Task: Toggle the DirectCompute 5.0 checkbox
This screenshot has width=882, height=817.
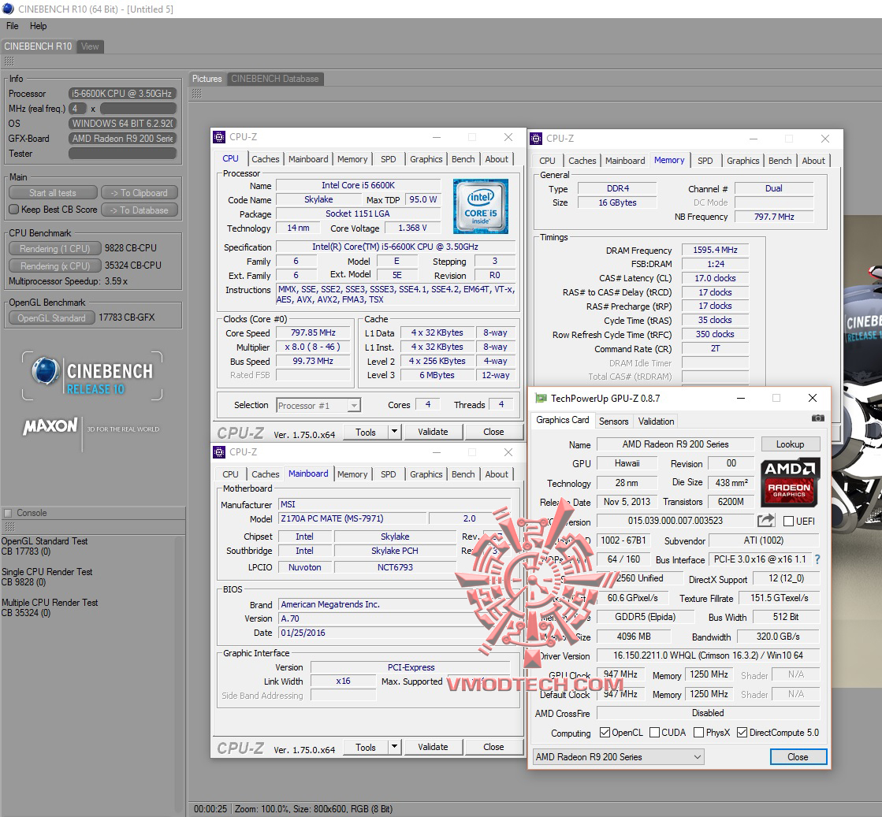Action: [742, 732]
